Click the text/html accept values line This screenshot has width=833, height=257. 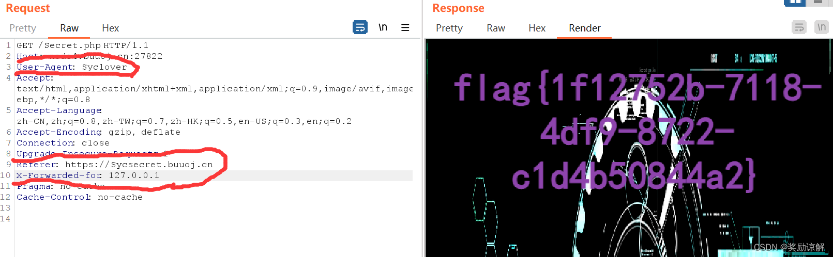(x=215, y=89)
